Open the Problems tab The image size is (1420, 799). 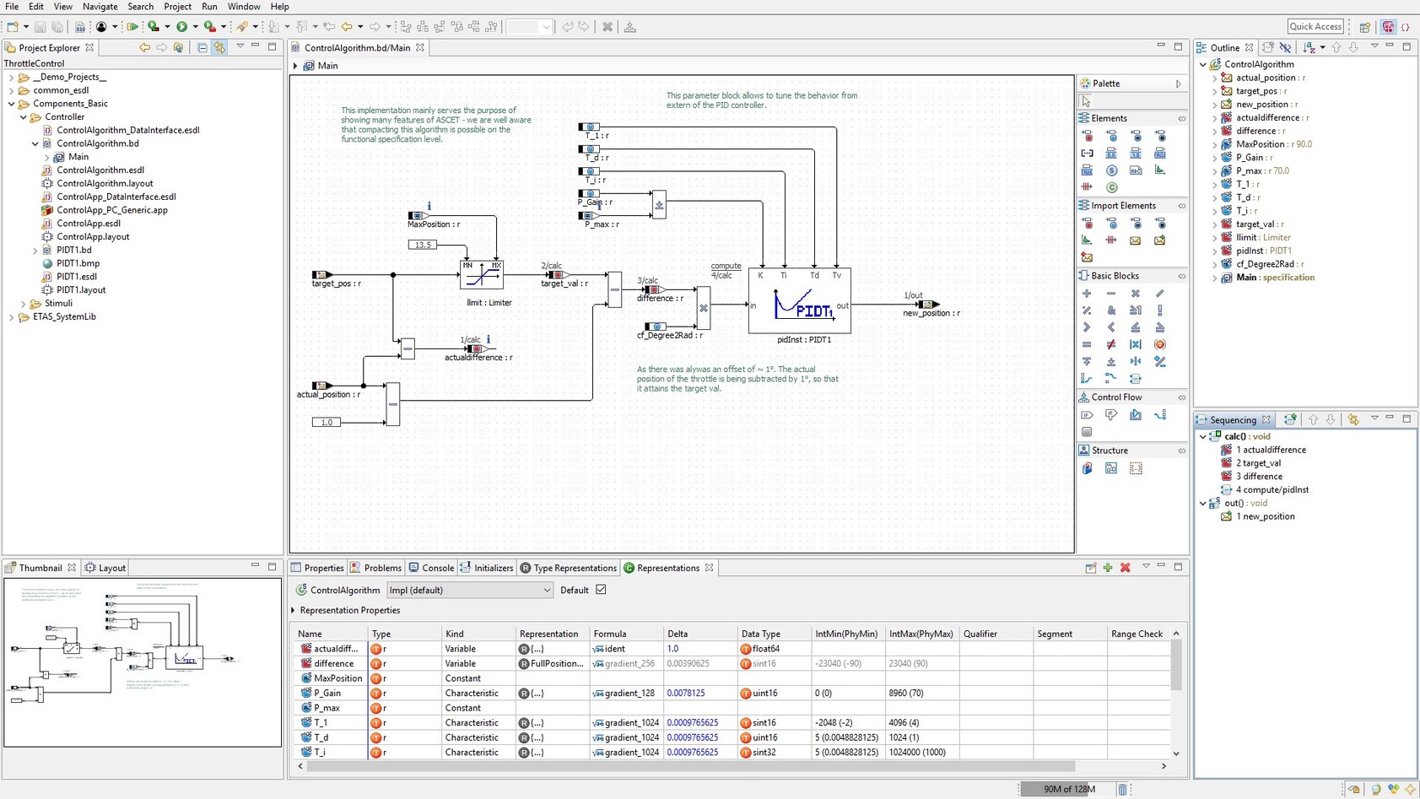[375, 568]
